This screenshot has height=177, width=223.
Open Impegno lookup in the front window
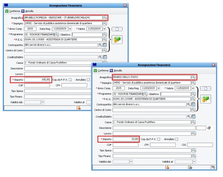[x=193, y=83]
